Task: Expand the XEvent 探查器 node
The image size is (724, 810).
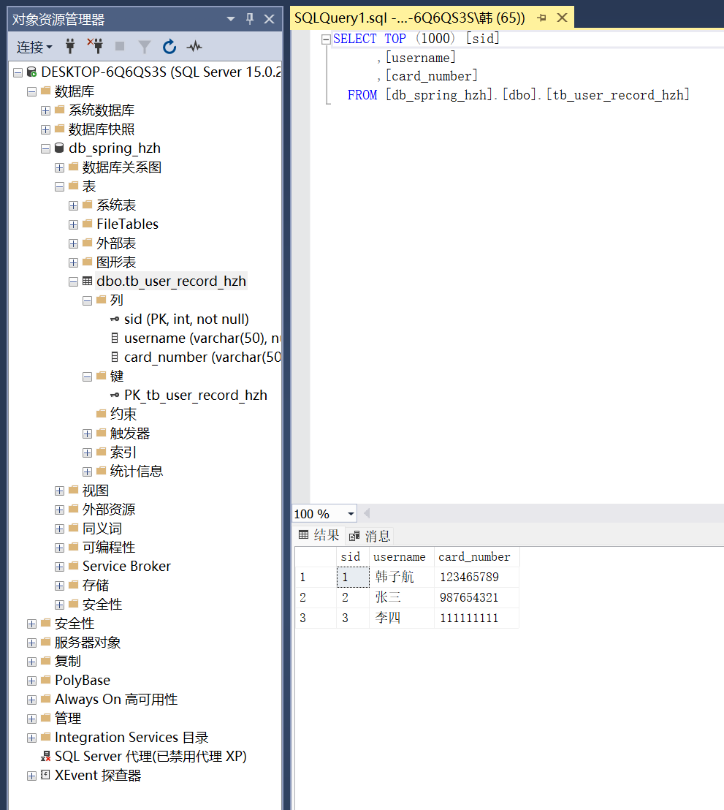Action: coord(32,776)
